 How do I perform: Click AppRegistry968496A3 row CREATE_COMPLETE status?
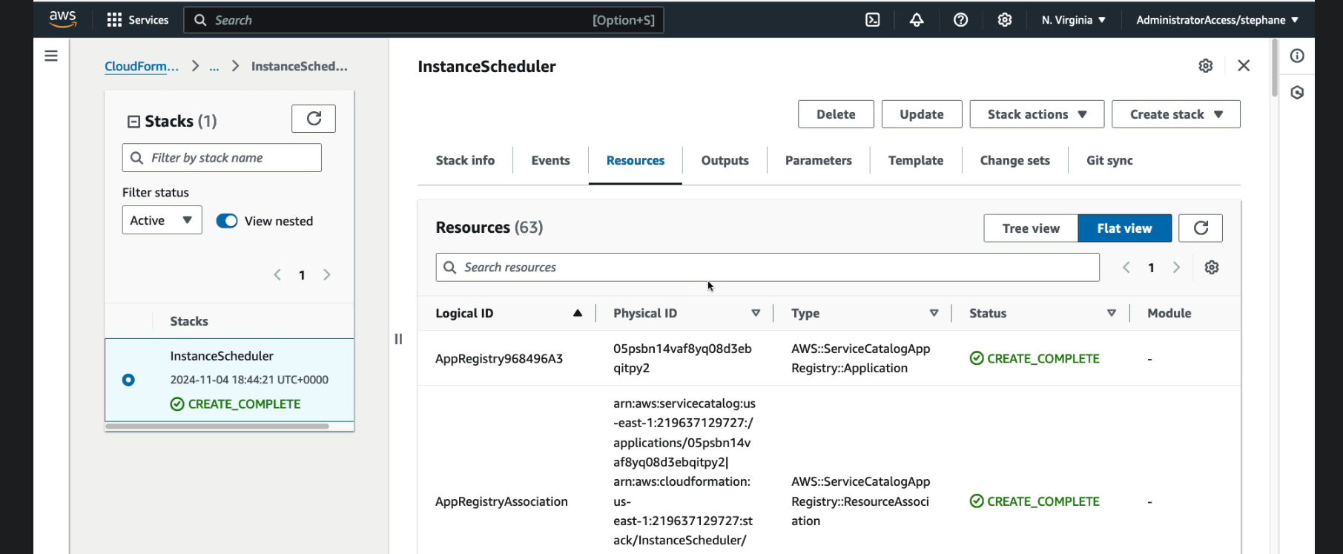1035,359
